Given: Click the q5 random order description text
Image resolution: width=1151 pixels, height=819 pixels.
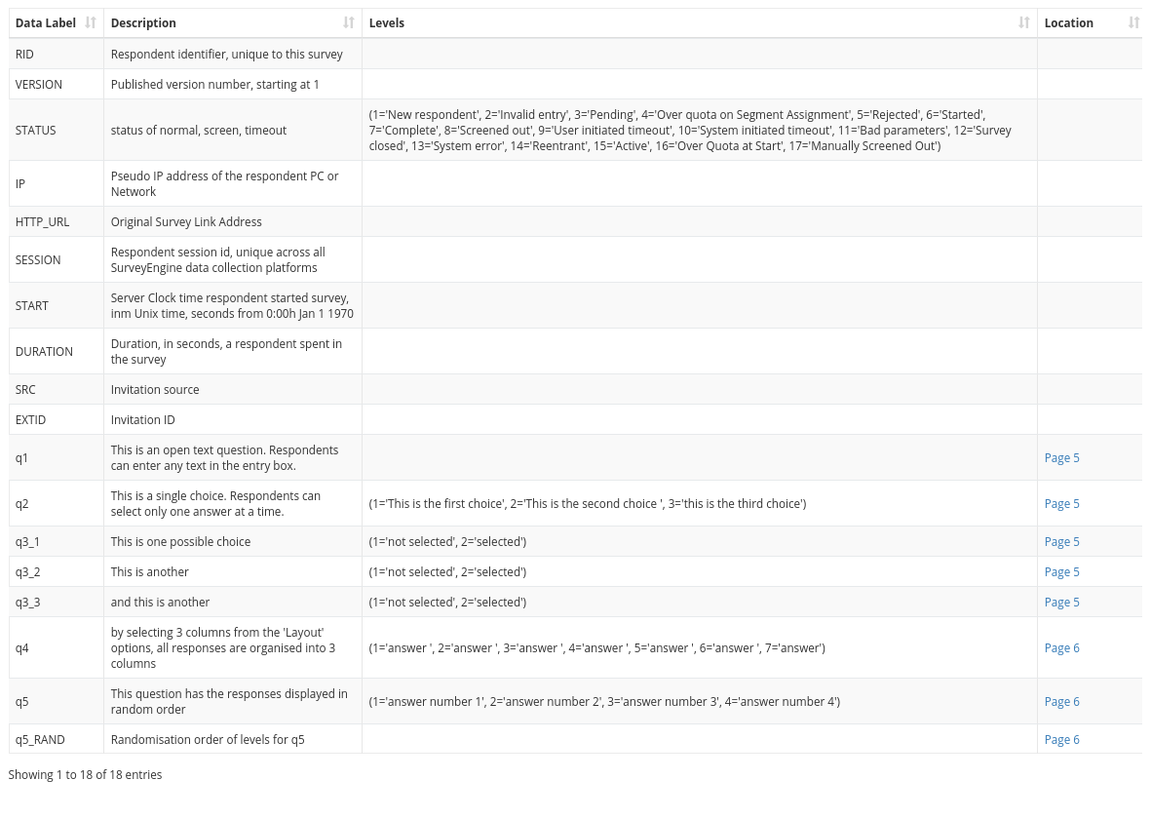Looking at the screenshot, I should tap(228, 701).
